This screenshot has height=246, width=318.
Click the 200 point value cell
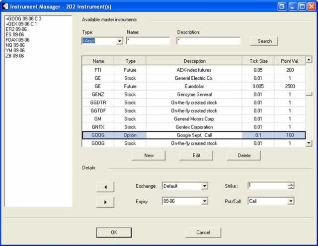pyautogui.click(x=290, y=70)
